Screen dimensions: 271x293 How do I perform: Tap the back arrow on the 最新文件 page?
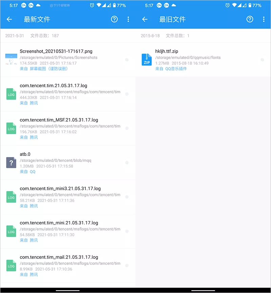(9, 19)
